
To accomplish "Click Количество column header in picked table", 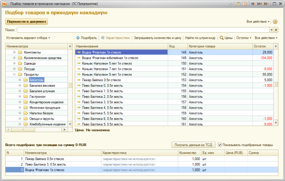I will coord(190,153).
